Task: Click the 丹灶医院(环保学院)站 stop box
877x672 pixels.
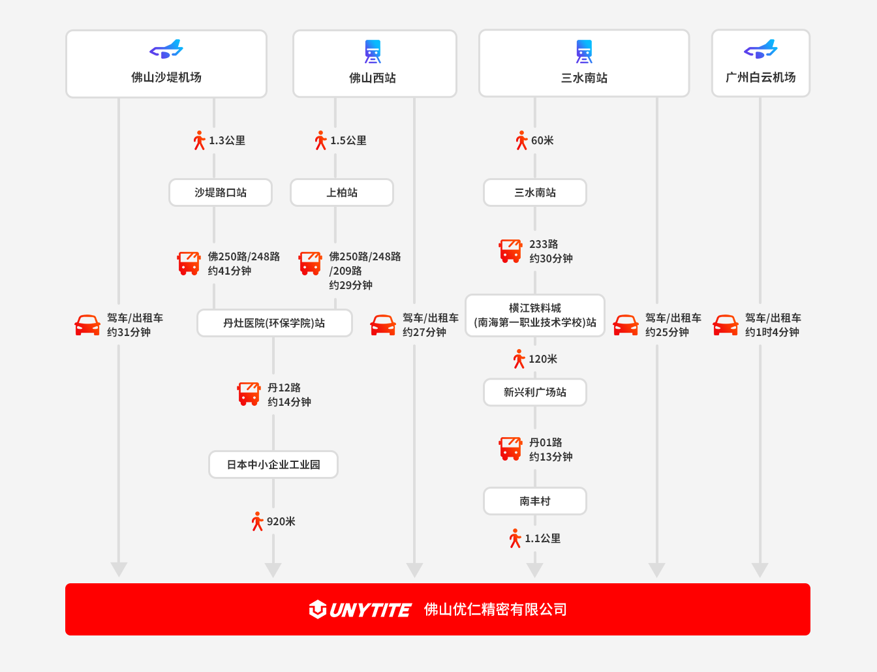Action: tap(274, 323)
